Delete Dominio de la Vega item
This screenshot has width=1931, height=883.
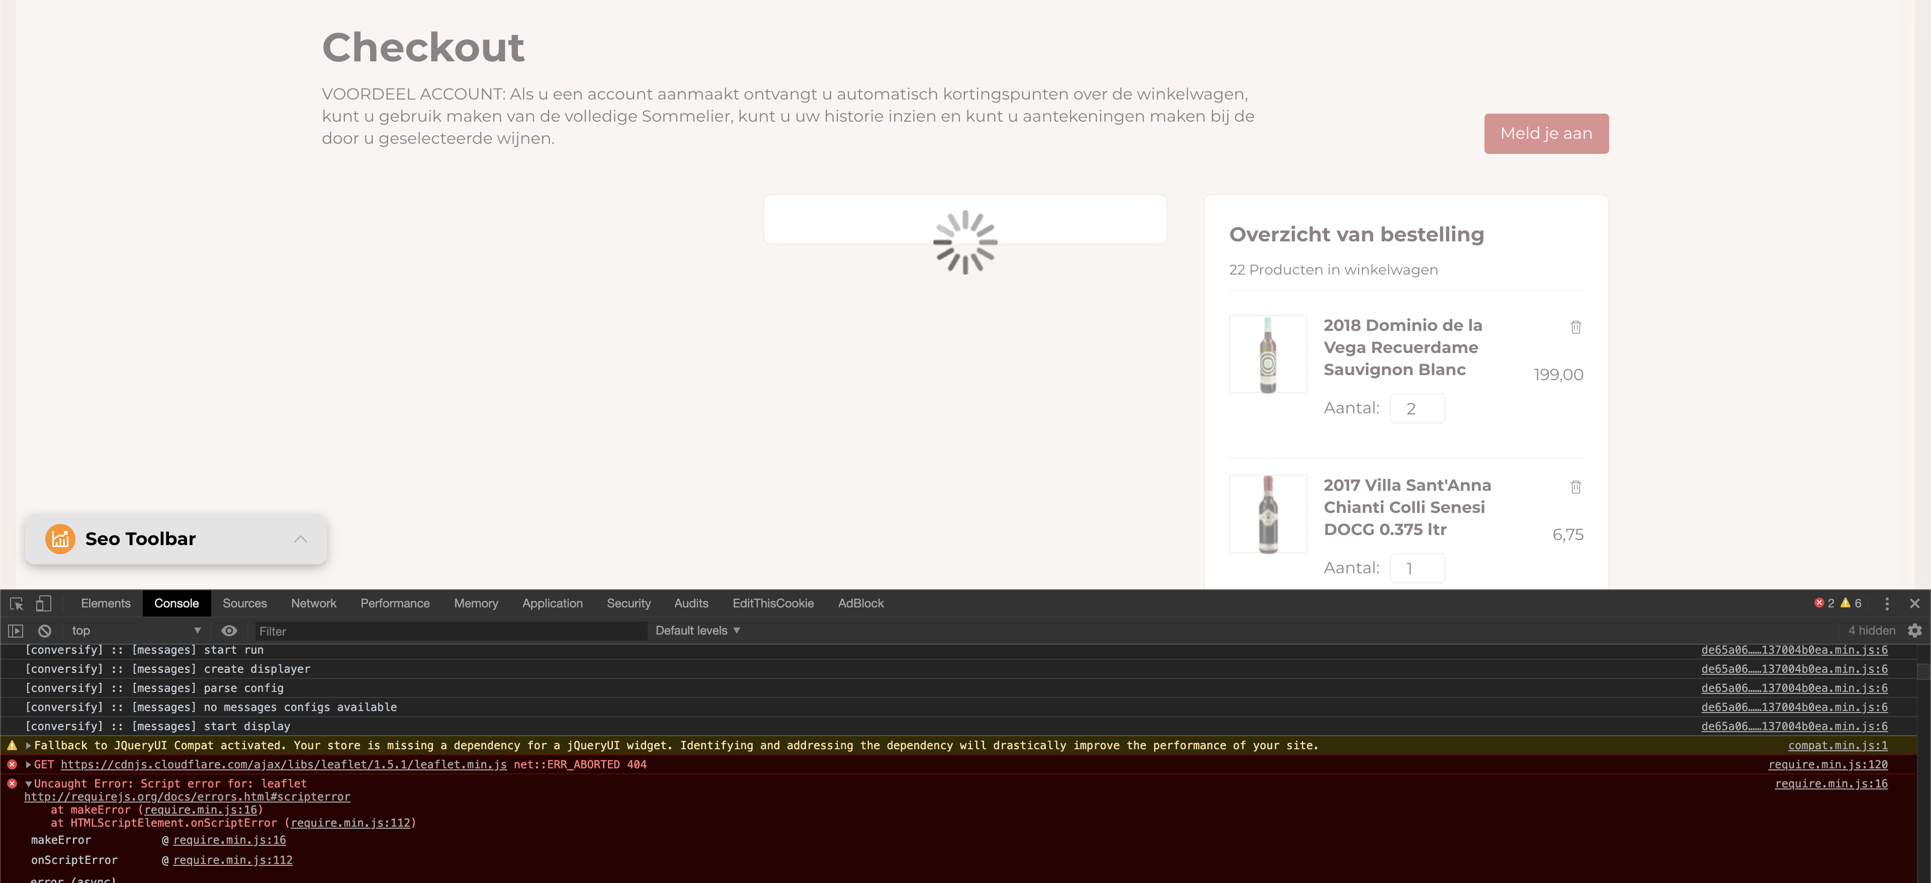1575,327
